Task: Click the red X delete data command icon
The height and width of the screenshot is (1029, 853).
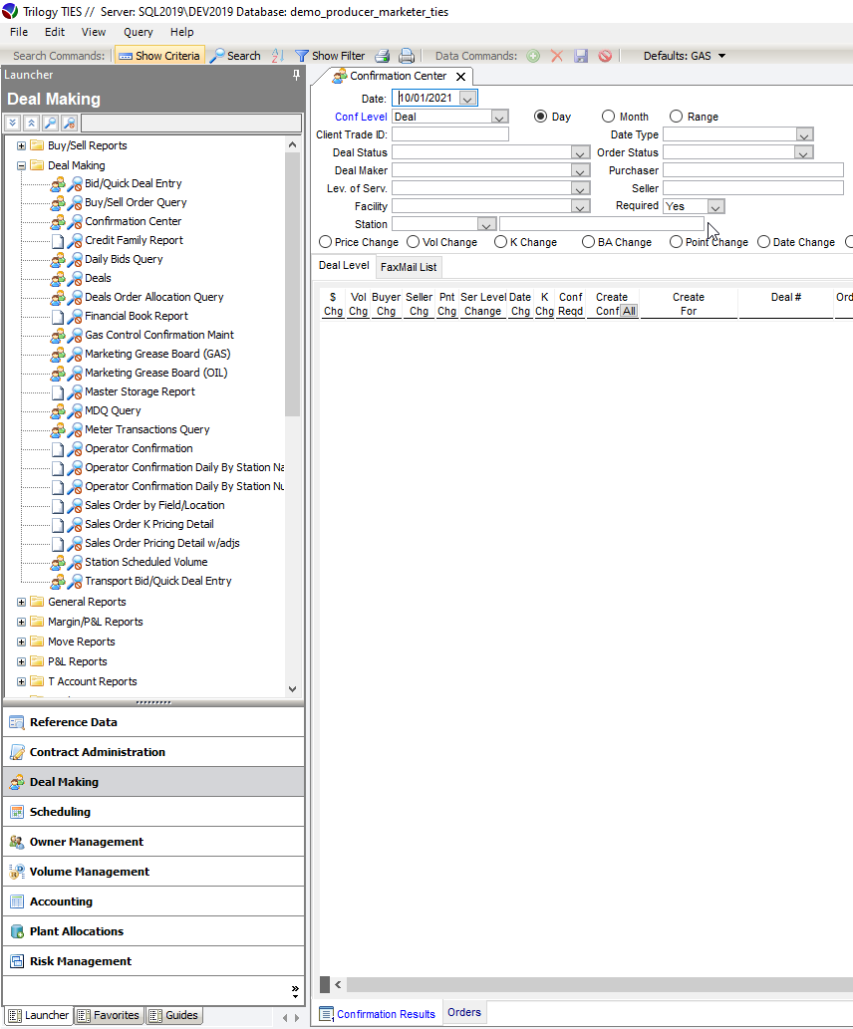Action: pos(557,56)
